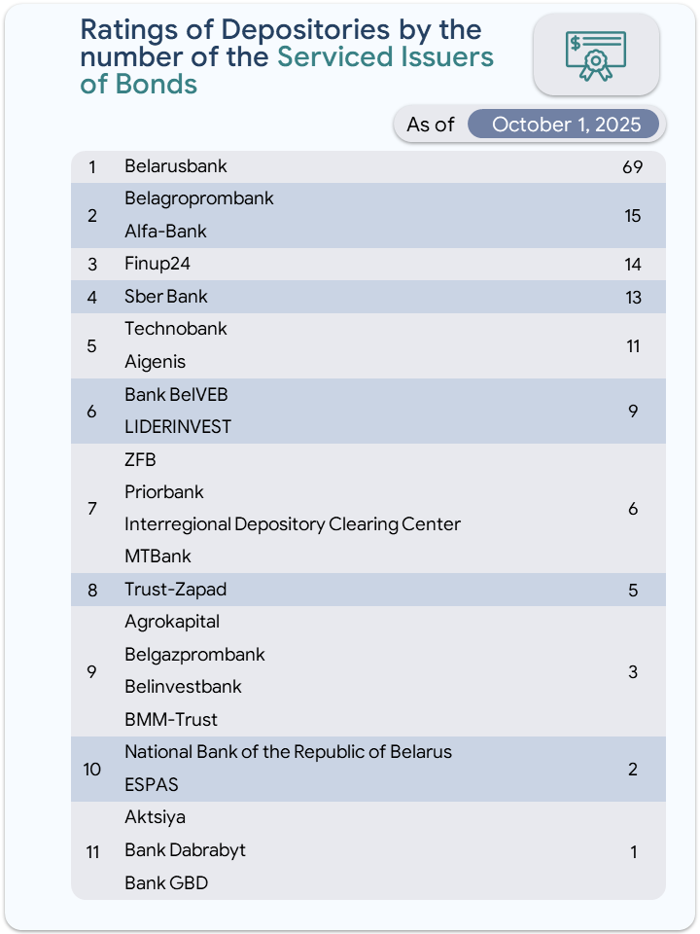Click on Aigenis depository

pyautogui.click(x=155, y=362)
